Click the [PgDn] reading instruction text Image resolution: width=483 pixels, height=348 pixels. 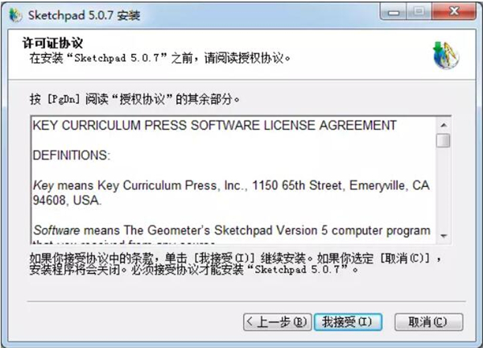(x=134, y=99)
